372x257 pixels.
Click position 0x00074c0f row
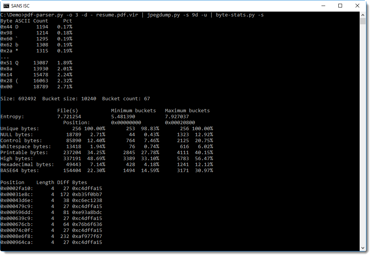pyautogui.click(x=51, y=230)
